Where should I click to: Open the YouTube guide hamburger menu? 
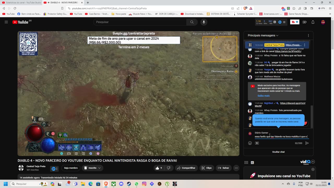[6, 22]
